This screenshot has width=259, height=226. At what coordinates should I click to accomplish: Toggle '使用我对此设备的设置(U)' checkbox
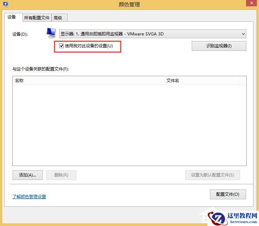[61, 46]
